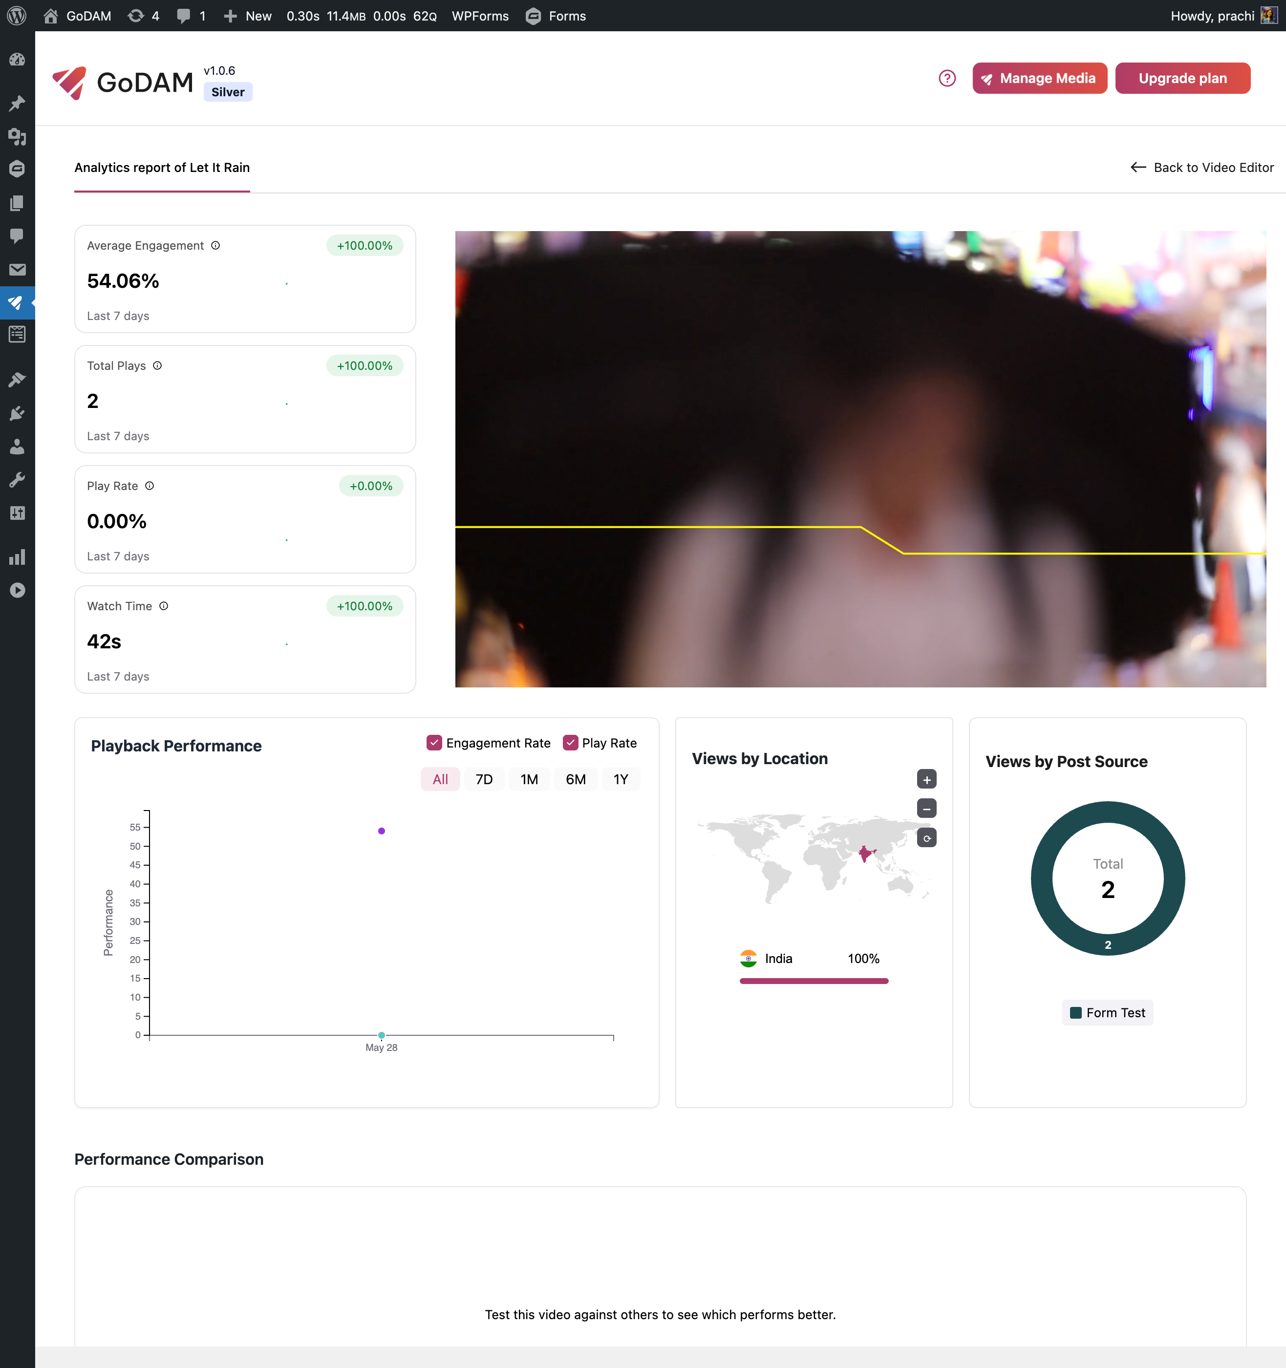Select the Tools wrench icon in sidebar
The height and width of the screenshot is (1368, 1286).
(x=17, y=479)
